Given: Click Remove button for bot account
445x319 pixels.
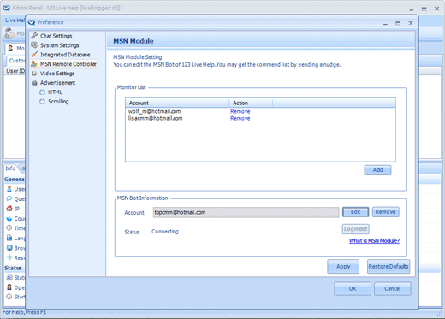Looking at the screenshot, I should (385, 212).
